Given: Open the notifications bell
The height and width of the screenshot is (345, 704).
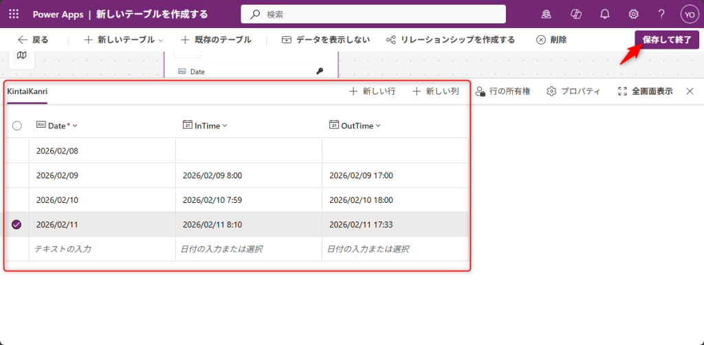Looking at the screenshot, I should (605, 14).
